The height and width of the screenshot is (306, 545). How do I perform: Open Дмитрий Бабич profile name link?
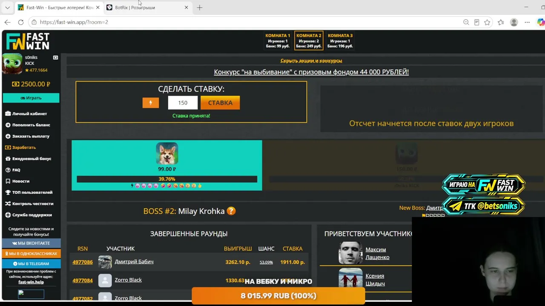point(134,261)
